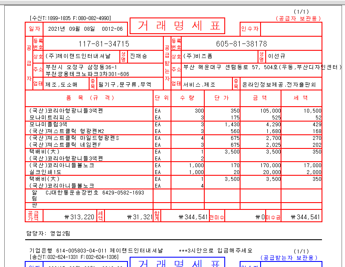
Task: Select the 부산 해운대구 센텀동로 address
Action: (262, 67)
